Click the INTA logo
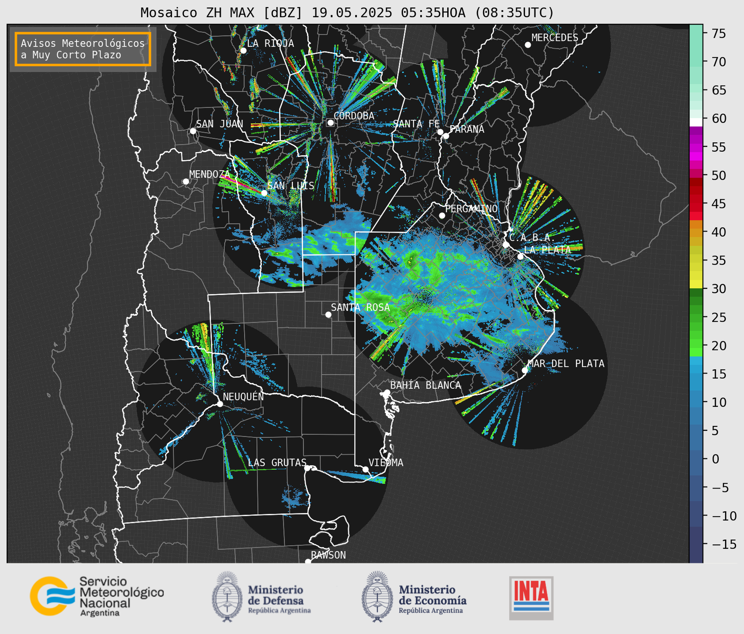The height and width of the screenshot is (634, 744). 531,598
